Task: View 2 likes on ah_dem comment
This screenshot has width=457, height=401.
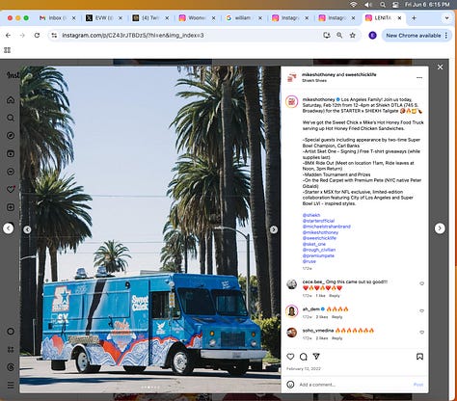Action: point(321,317)
